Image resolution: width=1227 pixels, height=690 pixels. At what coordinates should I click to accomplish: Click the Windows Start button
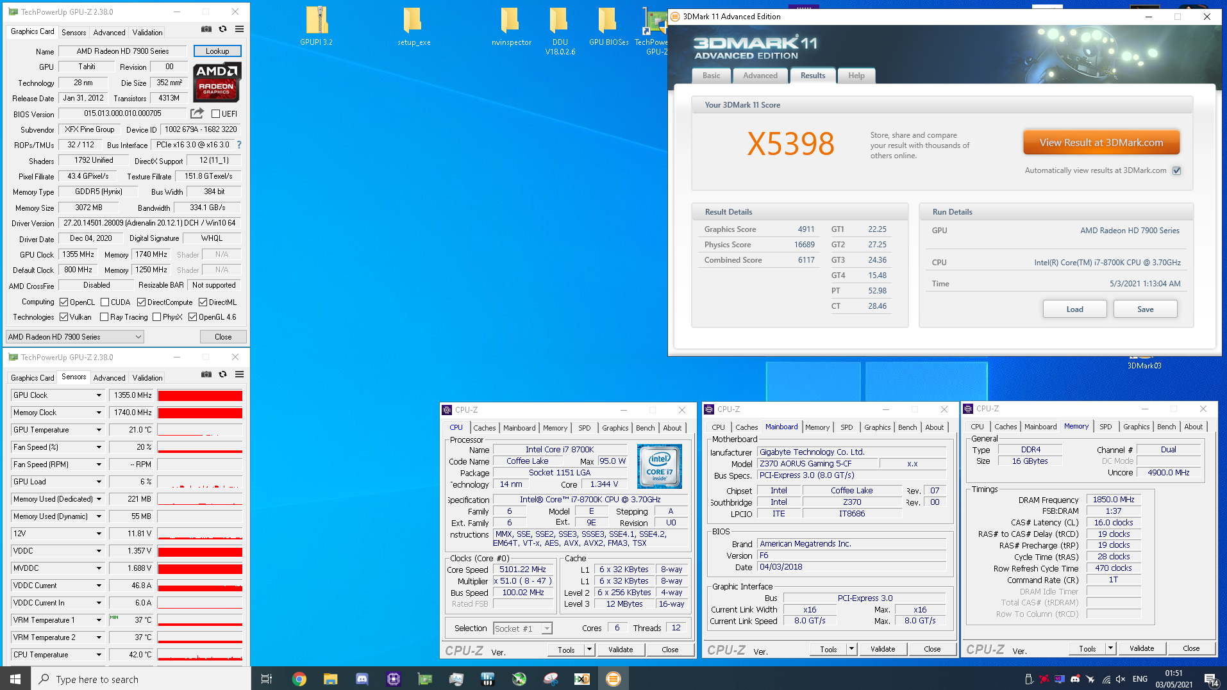point(15,678)
